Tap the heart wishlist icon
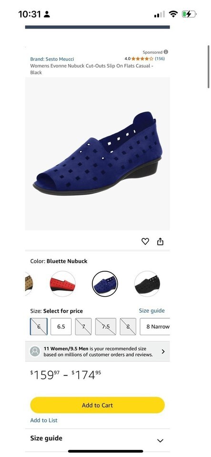Viewport: 211px width, 457px height. [145, 241]
